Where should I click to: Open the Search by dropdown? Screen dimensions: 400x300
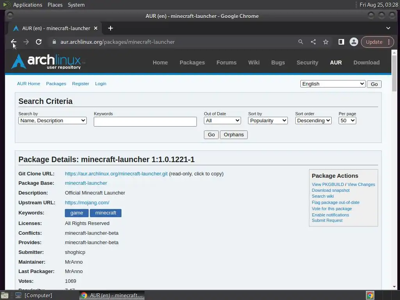pyautogui.click(x=52, y=121)
